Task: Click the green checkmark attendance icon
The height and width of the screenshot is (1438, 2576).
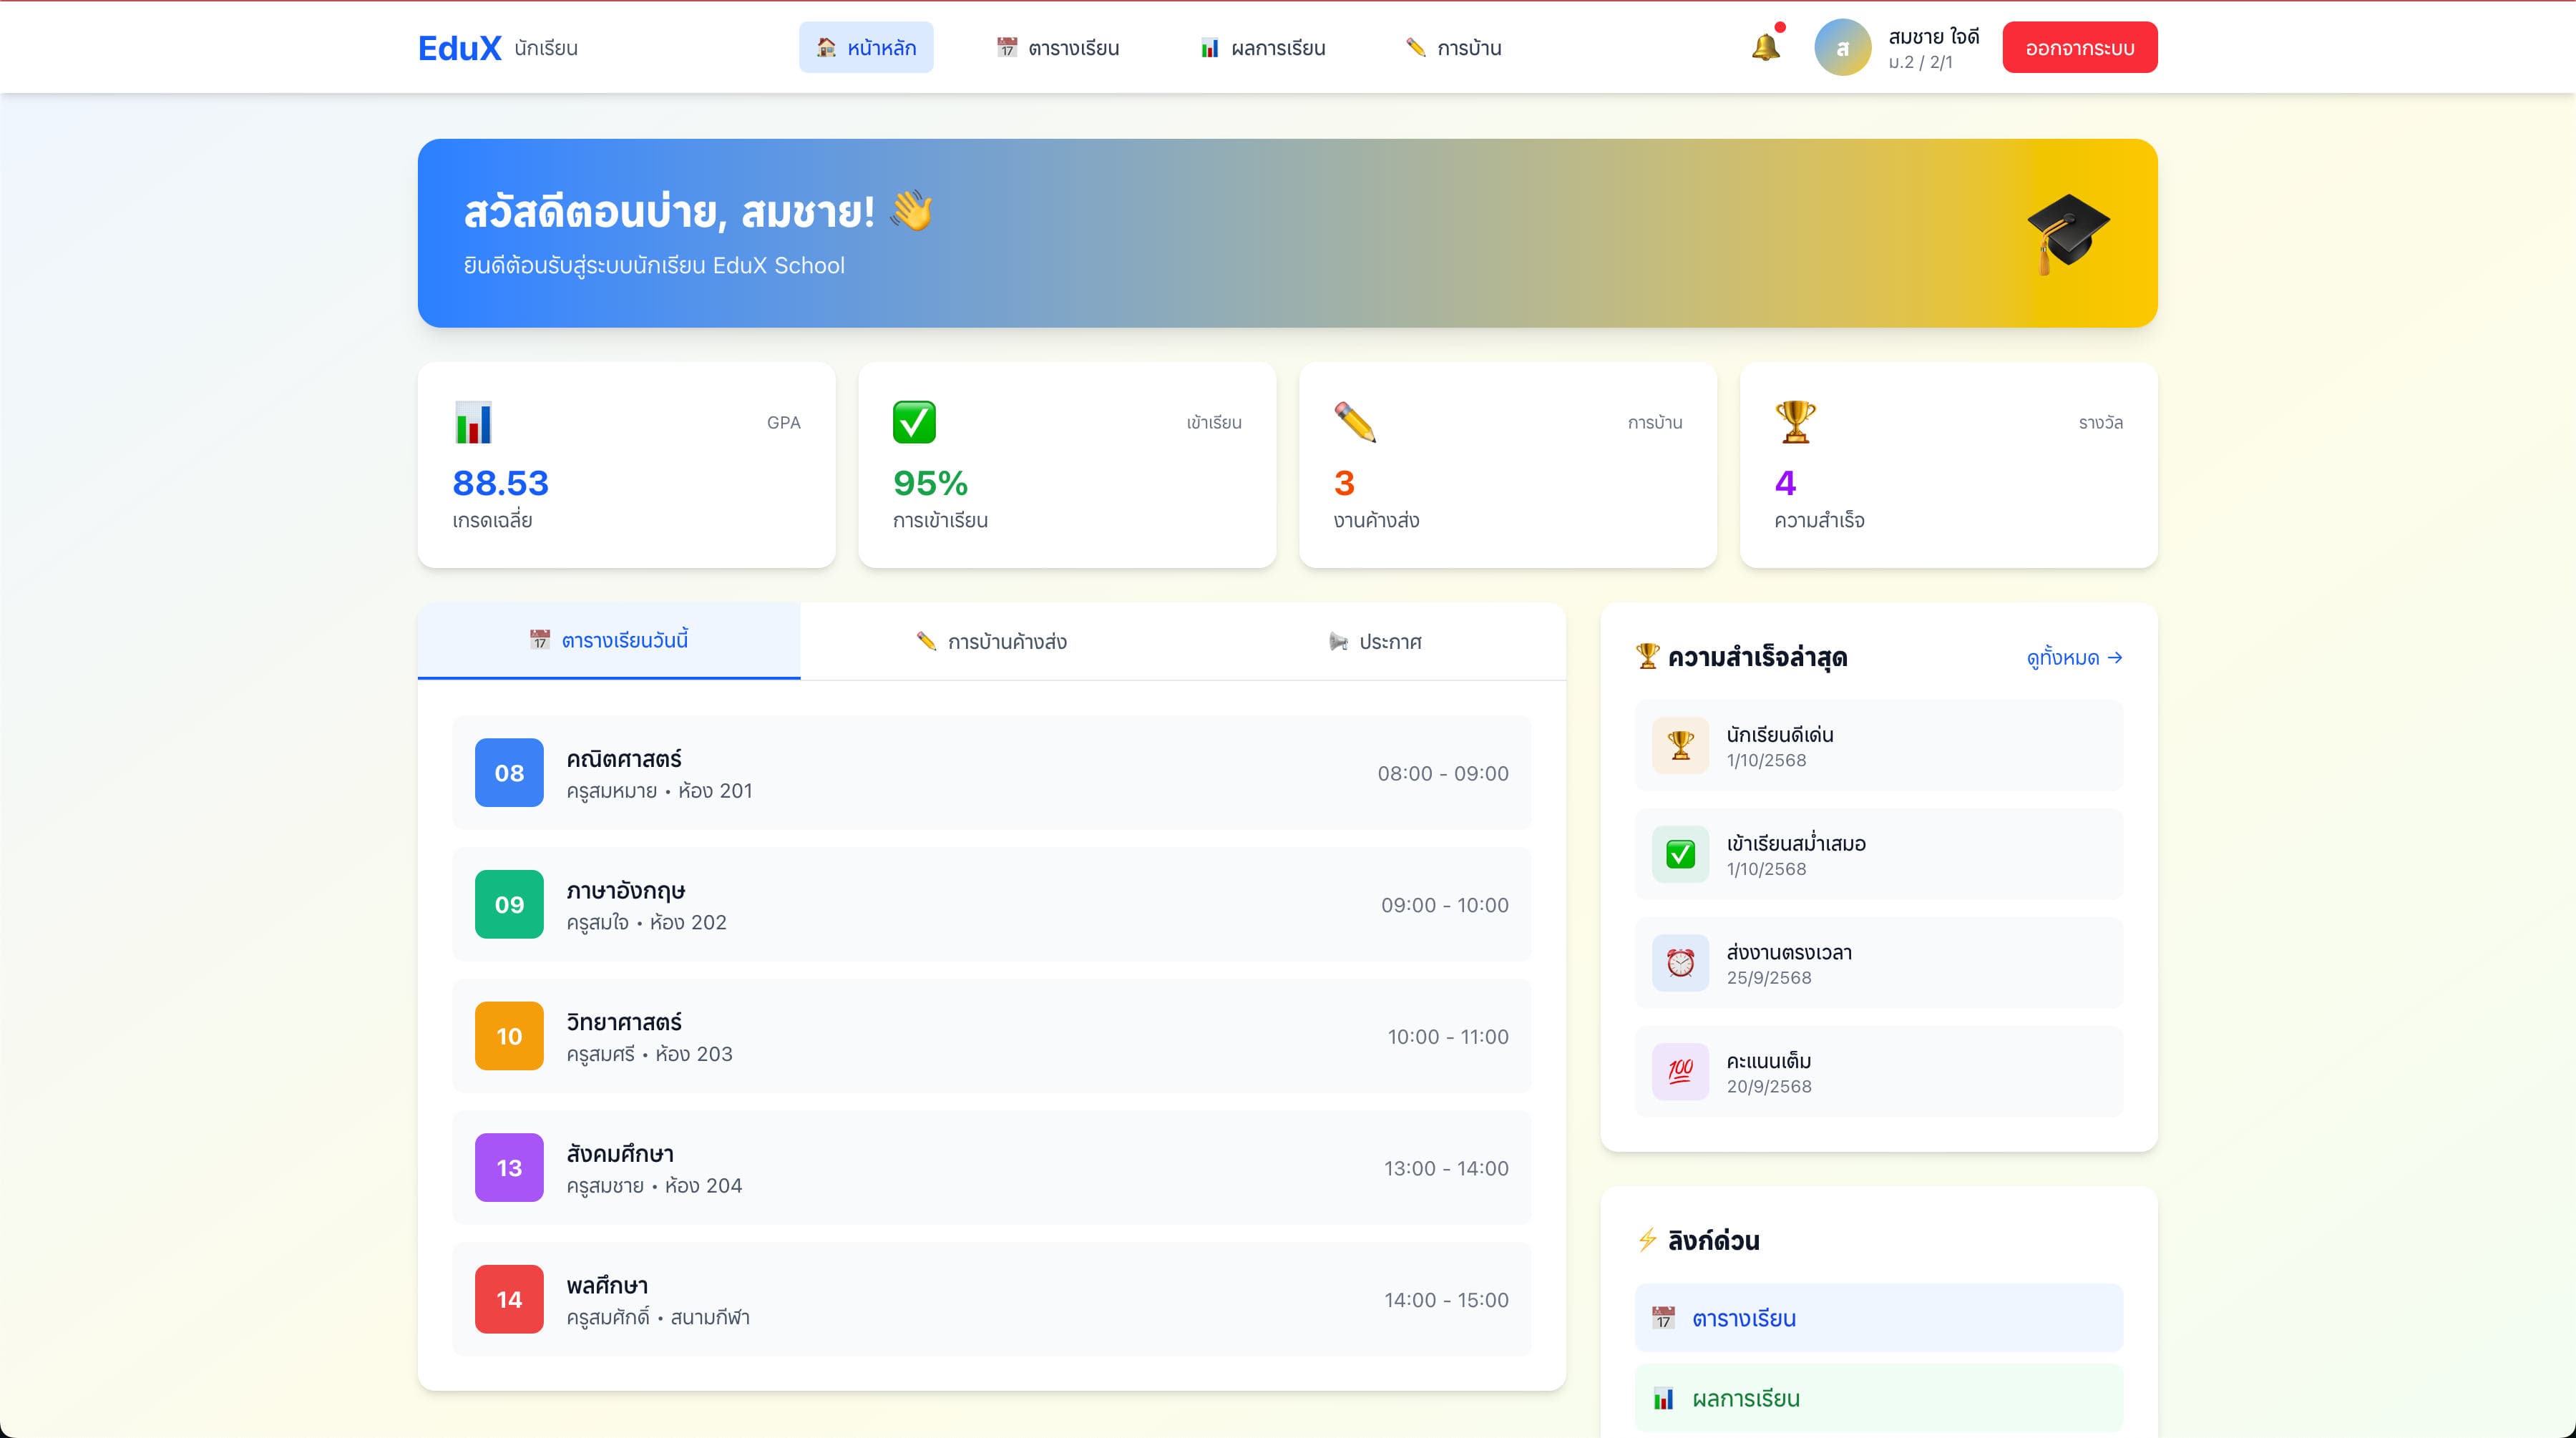Action: (914, 422)
